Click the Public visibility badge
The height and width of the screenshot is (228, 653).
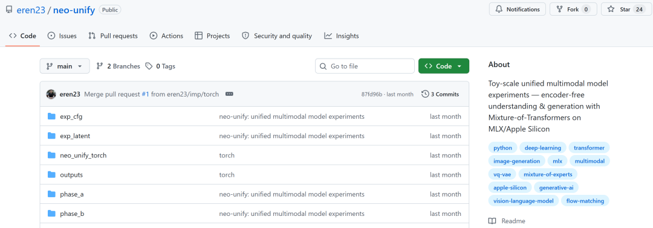111,10
